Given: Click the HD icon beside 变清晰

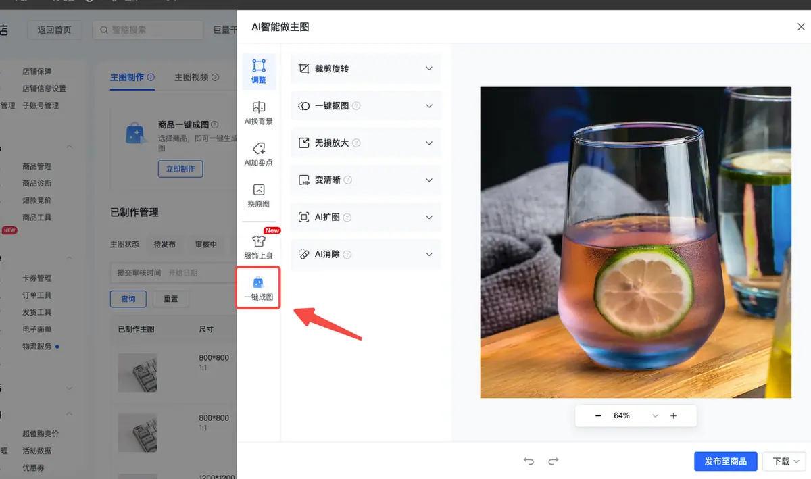Looking at the screenshot, I should [x=303, y=180].
